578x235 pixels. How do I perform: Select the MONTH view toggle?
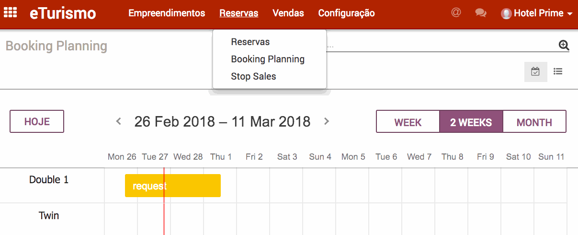[534, 122]
